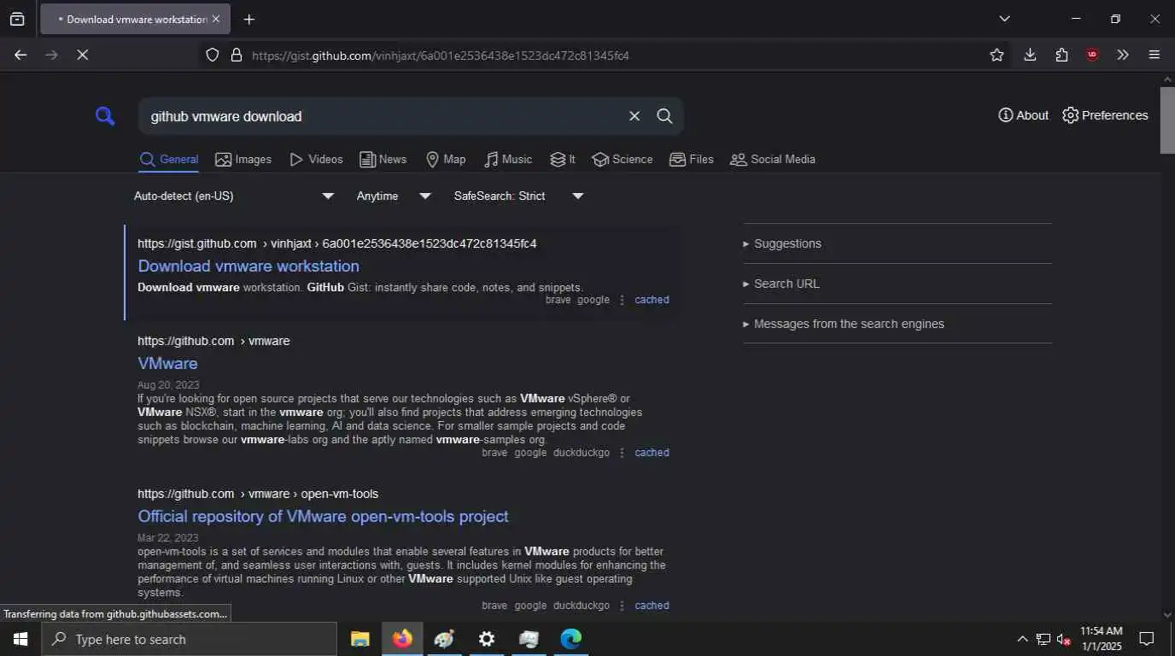Viewport: 1175px width, 656px height.
Task: Open the network tray icon
Action: [1043, 639]
